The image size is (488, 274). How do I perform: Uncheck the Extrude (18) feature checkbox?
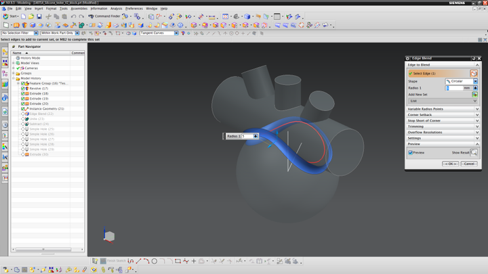23,93
